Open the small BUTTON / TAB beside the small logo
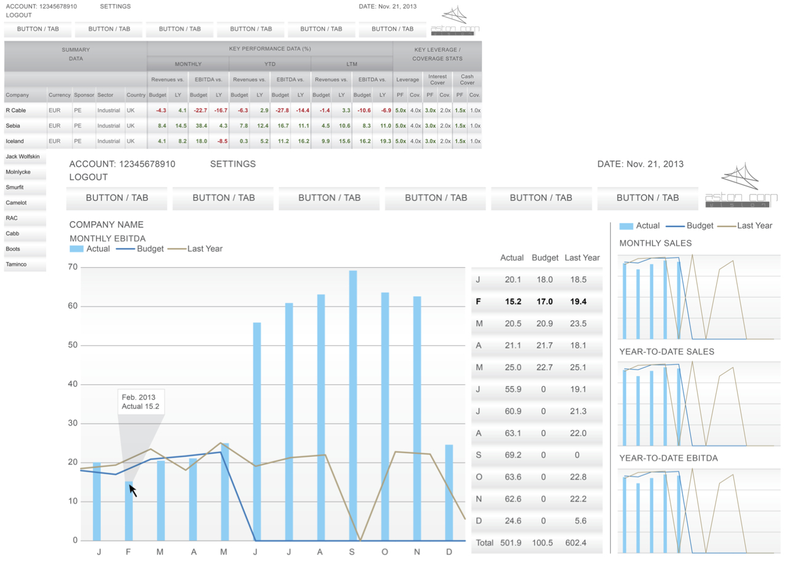Image resolution: width=803 pixels, height=574 pixels. point(393,29)
